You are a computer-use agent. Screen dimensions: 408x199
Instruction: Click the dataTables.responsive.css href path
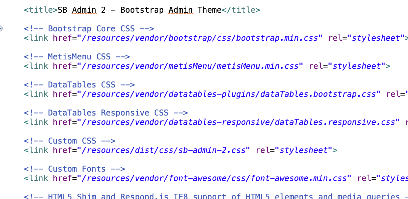238,122
